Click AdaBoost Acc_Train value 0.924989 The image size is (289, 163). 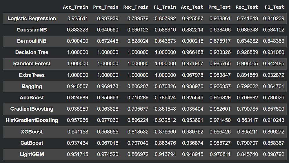[x=78, y=98]
